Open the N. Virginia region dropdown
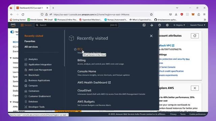The image size is (216, 121). click(x=179, y=25)
